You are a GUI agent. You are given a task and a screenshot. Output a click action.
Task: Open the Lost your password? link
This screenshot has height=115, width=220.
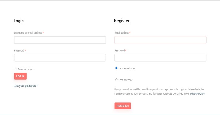coord(26,86)
